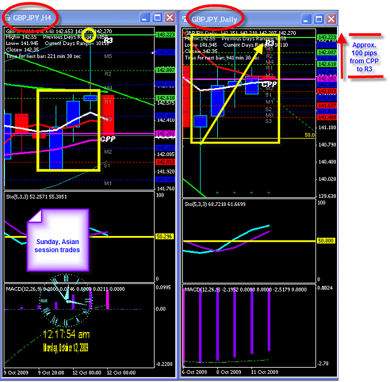Click the CPP pivot label in Daily chart

coord(269,84)
